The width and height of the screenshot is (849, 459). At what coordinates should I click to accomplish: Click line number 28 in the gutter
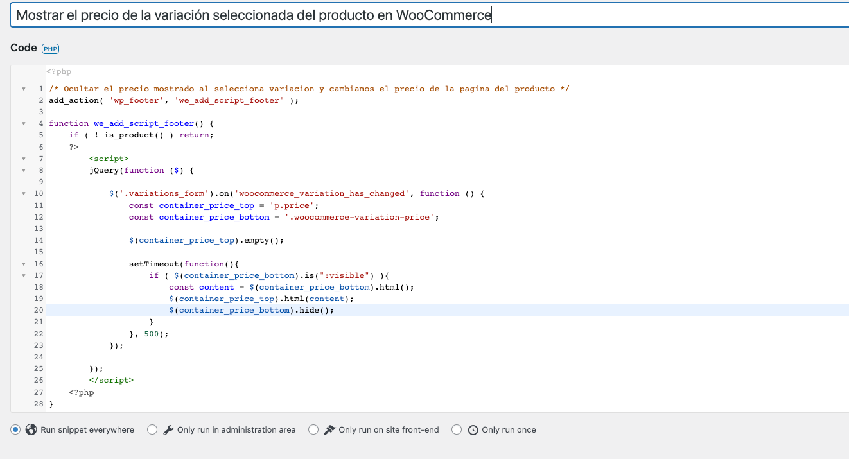[39, 404]
